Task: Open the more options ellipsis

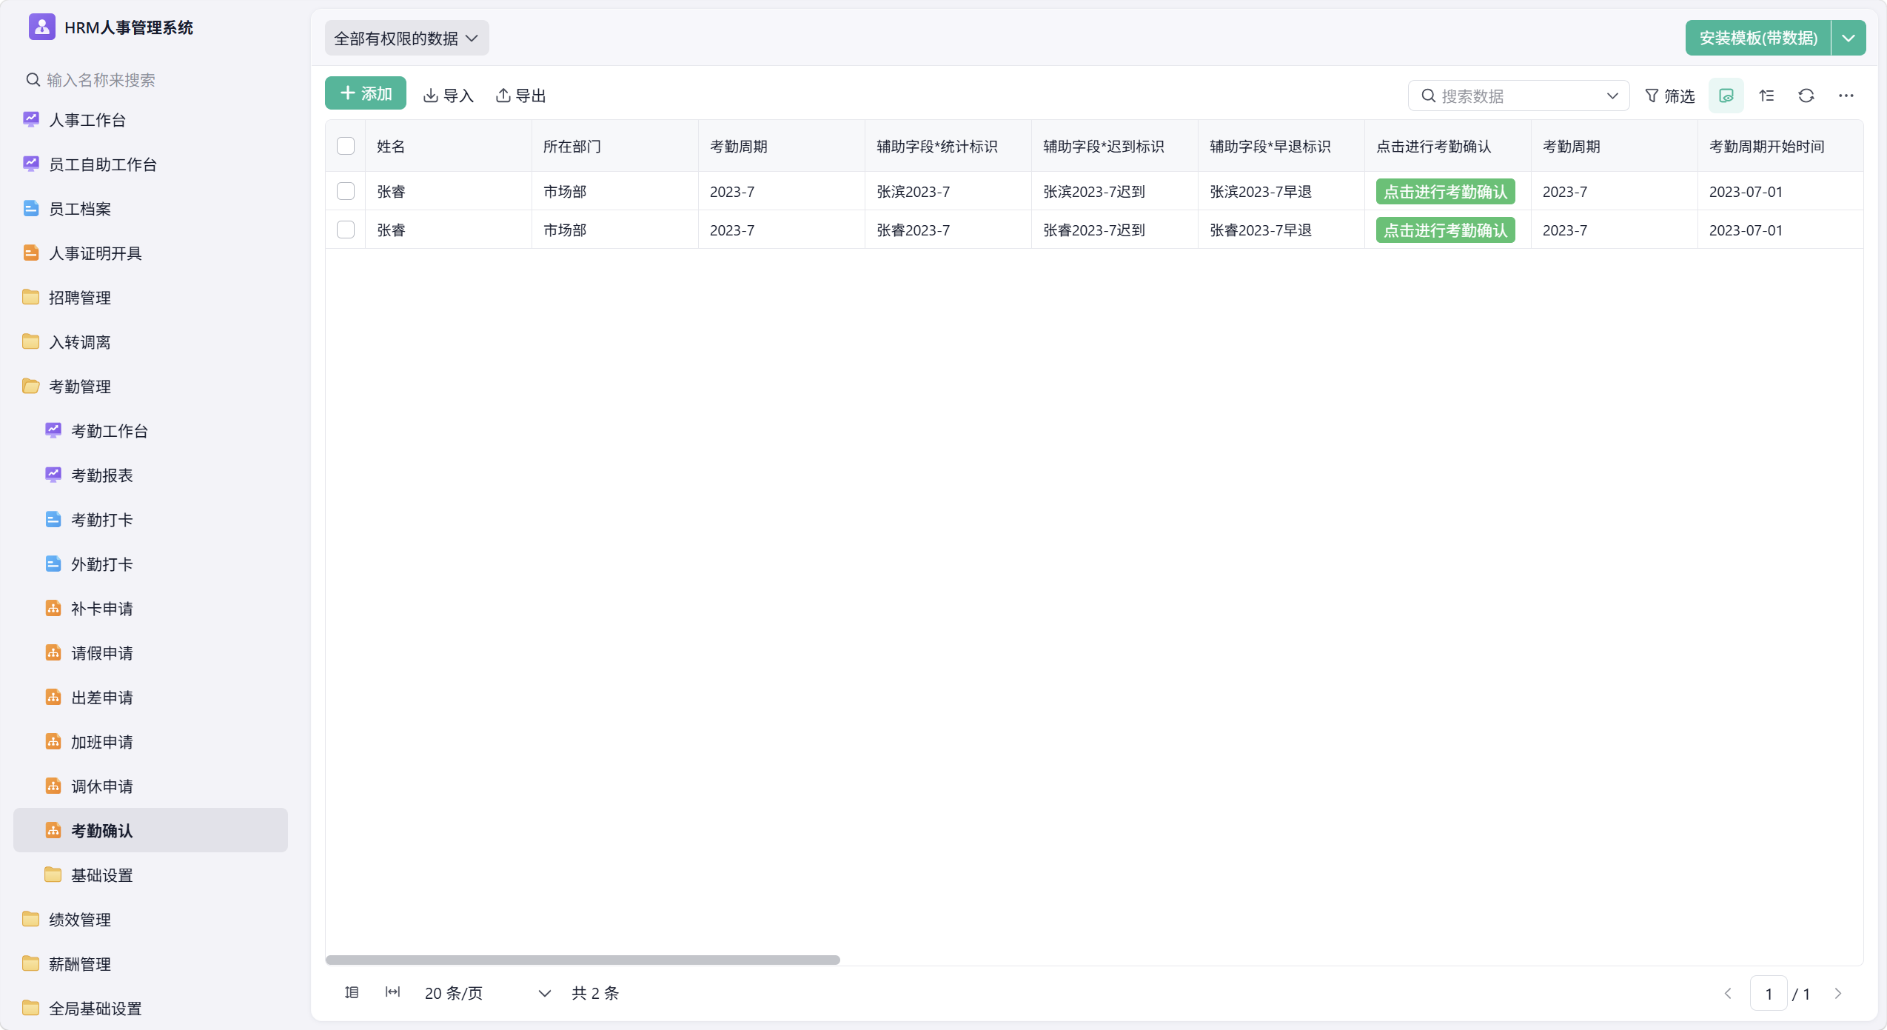Action: (x=1846, y=96)
